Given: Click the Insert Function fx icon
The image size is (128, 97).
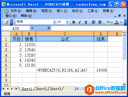Looking at the screenshot, I should coord(49,28).
